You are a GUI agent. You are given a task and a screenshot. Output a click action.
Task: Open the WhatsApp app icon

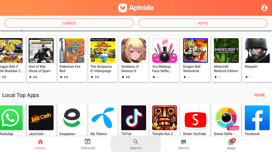[x=10, y=118]
